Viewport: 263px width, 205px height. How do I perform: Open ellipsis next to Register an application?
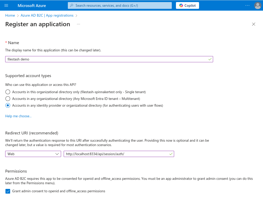[x=78, y=24]
